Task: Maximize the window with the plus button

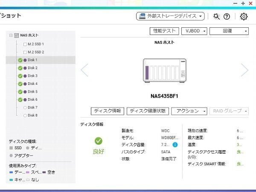Action: 243,3
